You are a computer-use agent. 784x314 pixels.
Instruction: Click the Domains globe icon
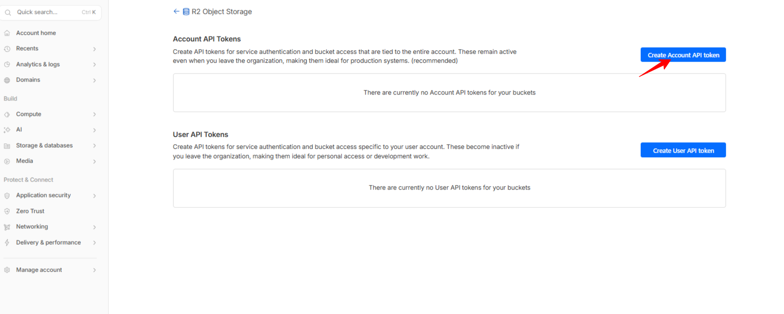tap(7, 80)
